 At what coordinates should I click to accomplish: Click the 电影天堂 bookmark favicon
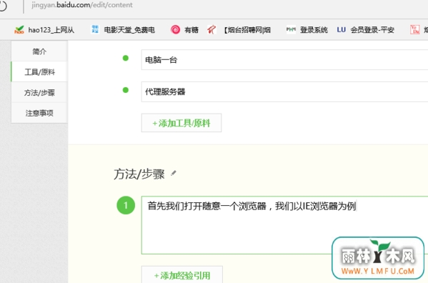point(95,29)
